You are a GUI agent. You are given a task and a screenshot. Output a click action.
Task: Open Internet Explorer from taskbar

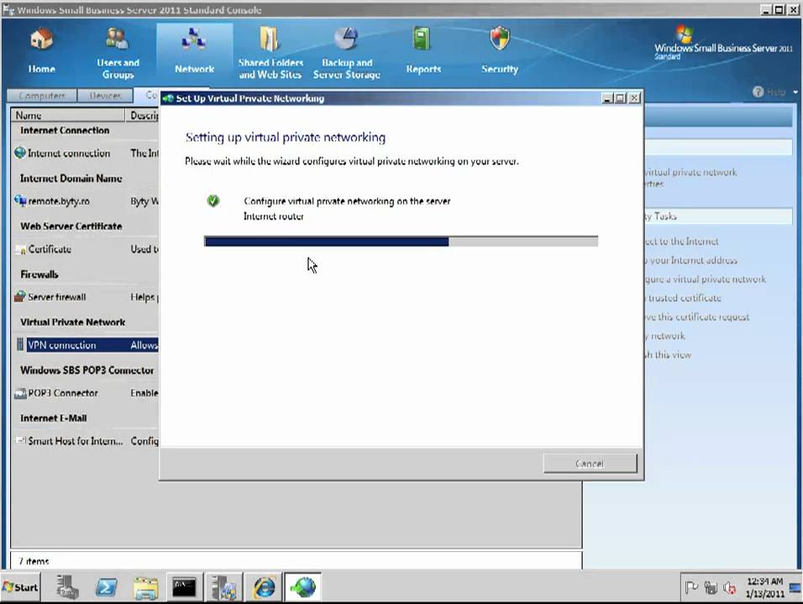point(264,587)
